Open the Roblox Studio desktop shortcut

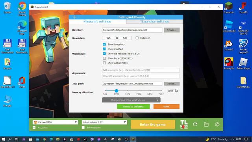coord(229,26)
